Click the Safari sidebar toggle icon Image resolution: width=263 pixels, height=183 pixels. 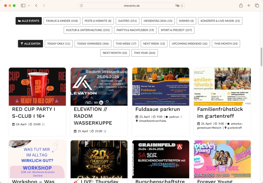pos(23,6)
